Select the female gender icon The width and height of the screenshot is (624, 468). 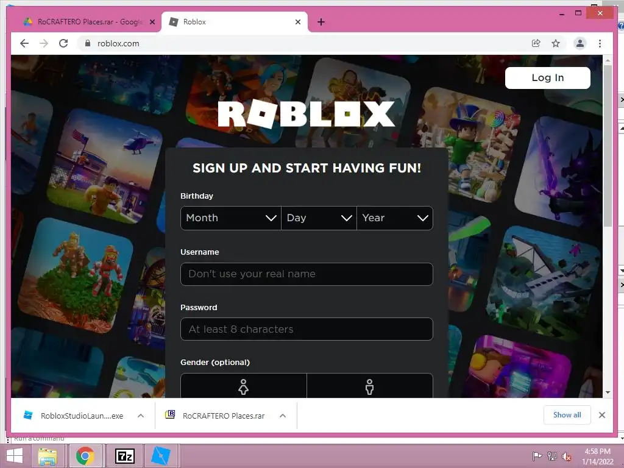pyautogui.click(x=244, y=386)
